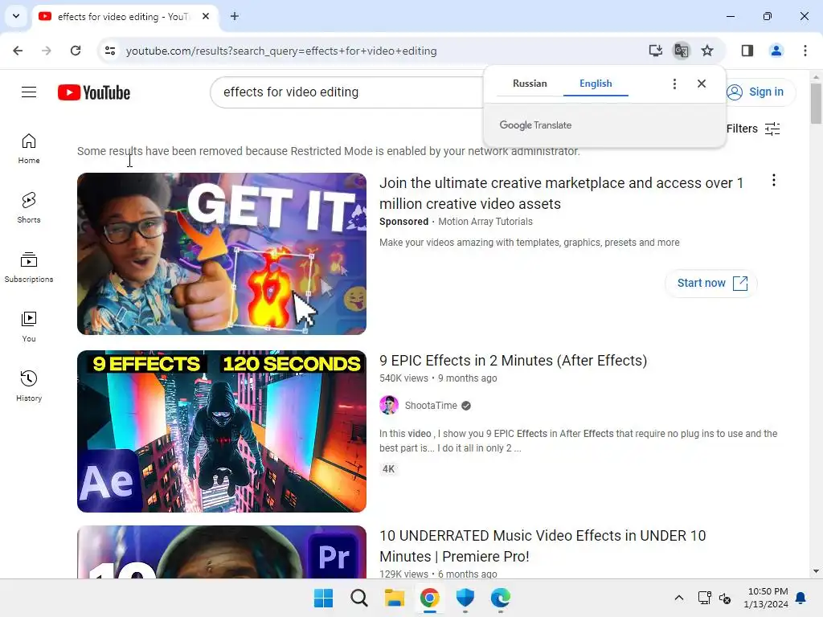This screenshot has height=617, width=823.
Task: Open Shorts from the sidebar
Action: click(29, 208)
